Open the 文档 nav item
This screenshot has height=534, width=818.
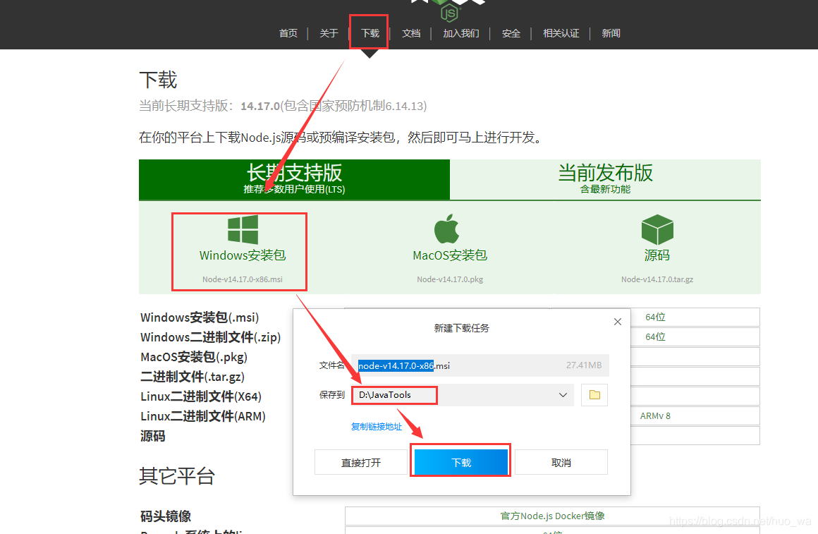[x=411, y=33]
